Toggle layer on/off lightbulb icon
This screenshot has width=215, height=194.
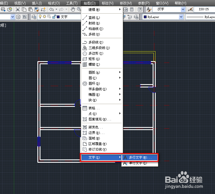click(40, 17)
